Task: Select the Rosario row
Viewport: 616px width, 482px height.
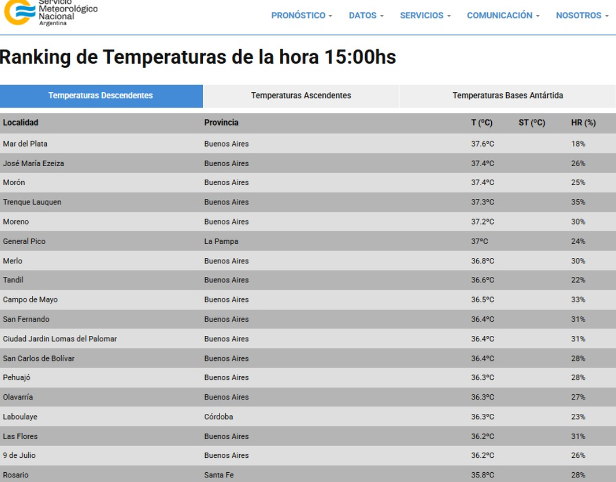Action: [x=16, y=475]
